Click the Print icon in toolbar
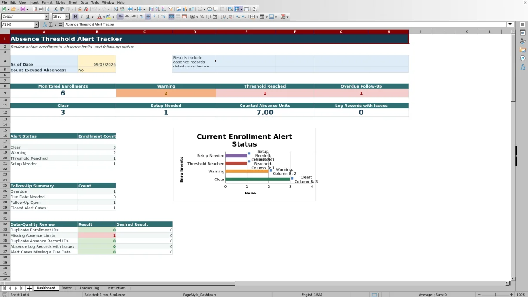 pyautogui.click(x=41, y=9)
